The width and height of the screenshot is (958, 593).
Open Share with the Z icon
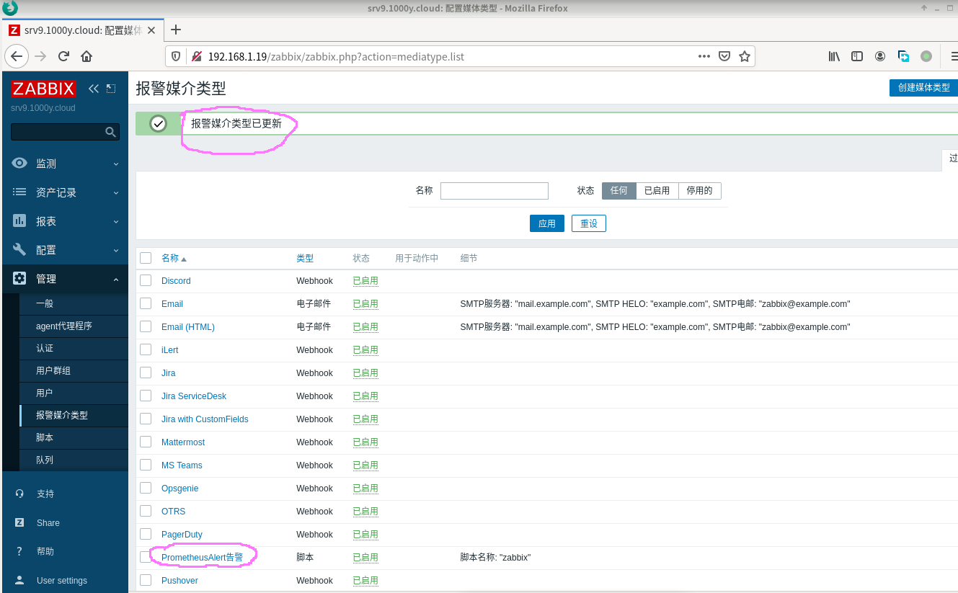pyautogui.click(x=20, y=522)
